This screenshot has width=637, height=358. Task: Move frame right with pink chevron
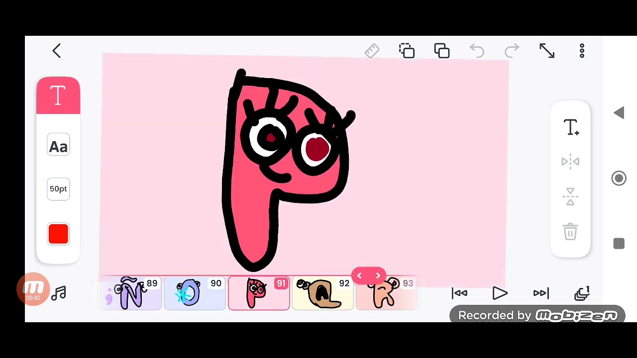[378, 275]
